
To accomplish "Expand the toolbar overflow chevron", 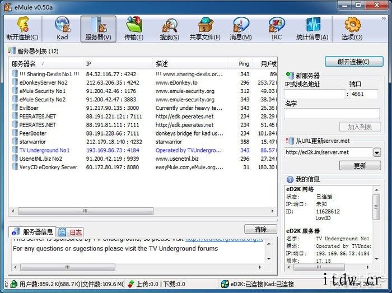I will click(x=384, y=18).
